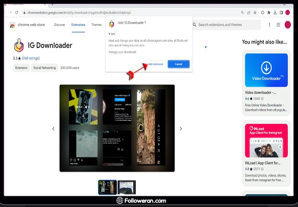Bookmark this page with the star icon
This screenshot has height=207, width=298.
click(x=255, y=12)
